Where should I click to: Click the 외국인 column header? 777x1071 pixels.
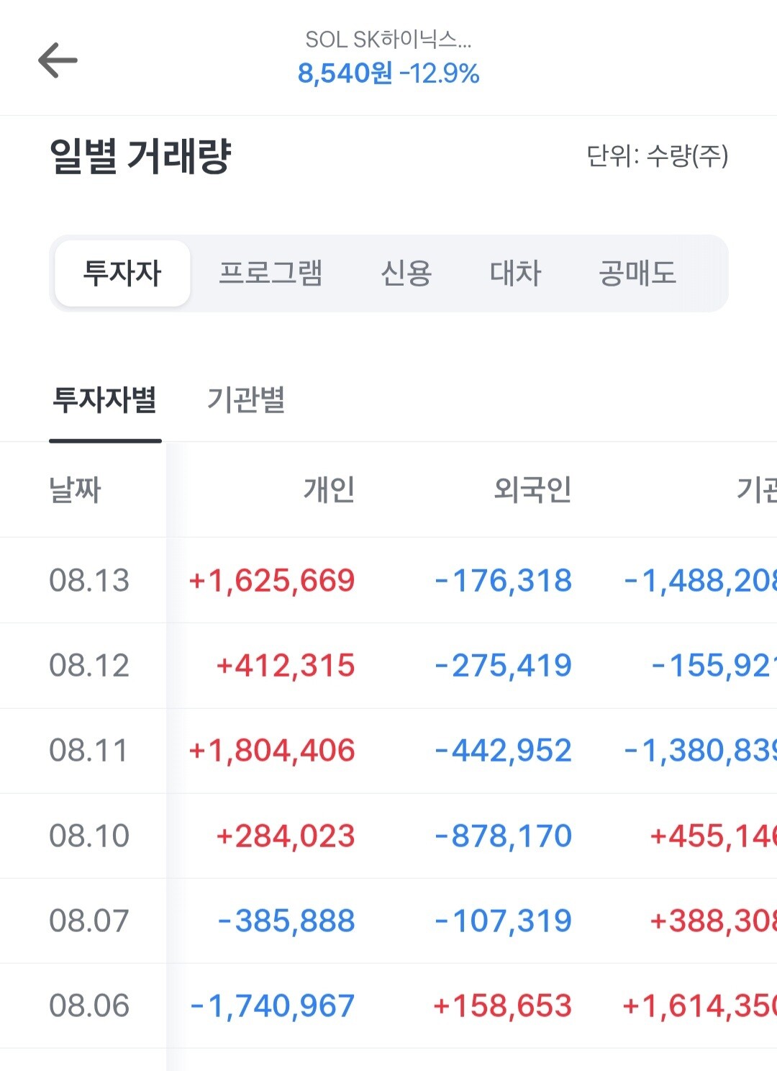[x=532, y=490]
